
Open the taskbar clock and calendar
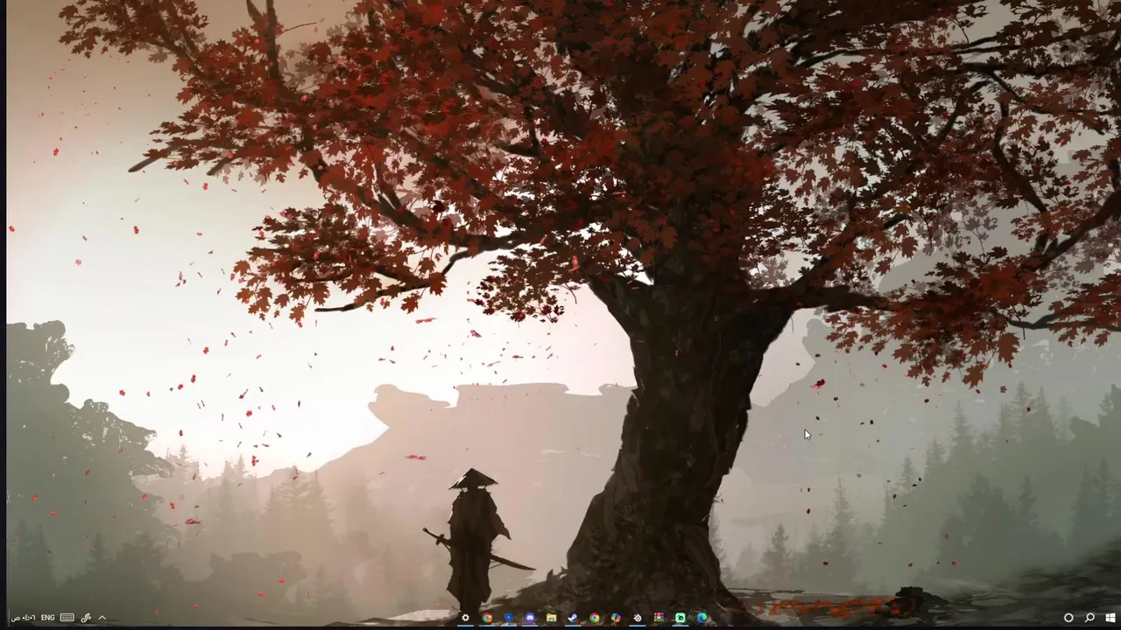click(x=23, y=618)
